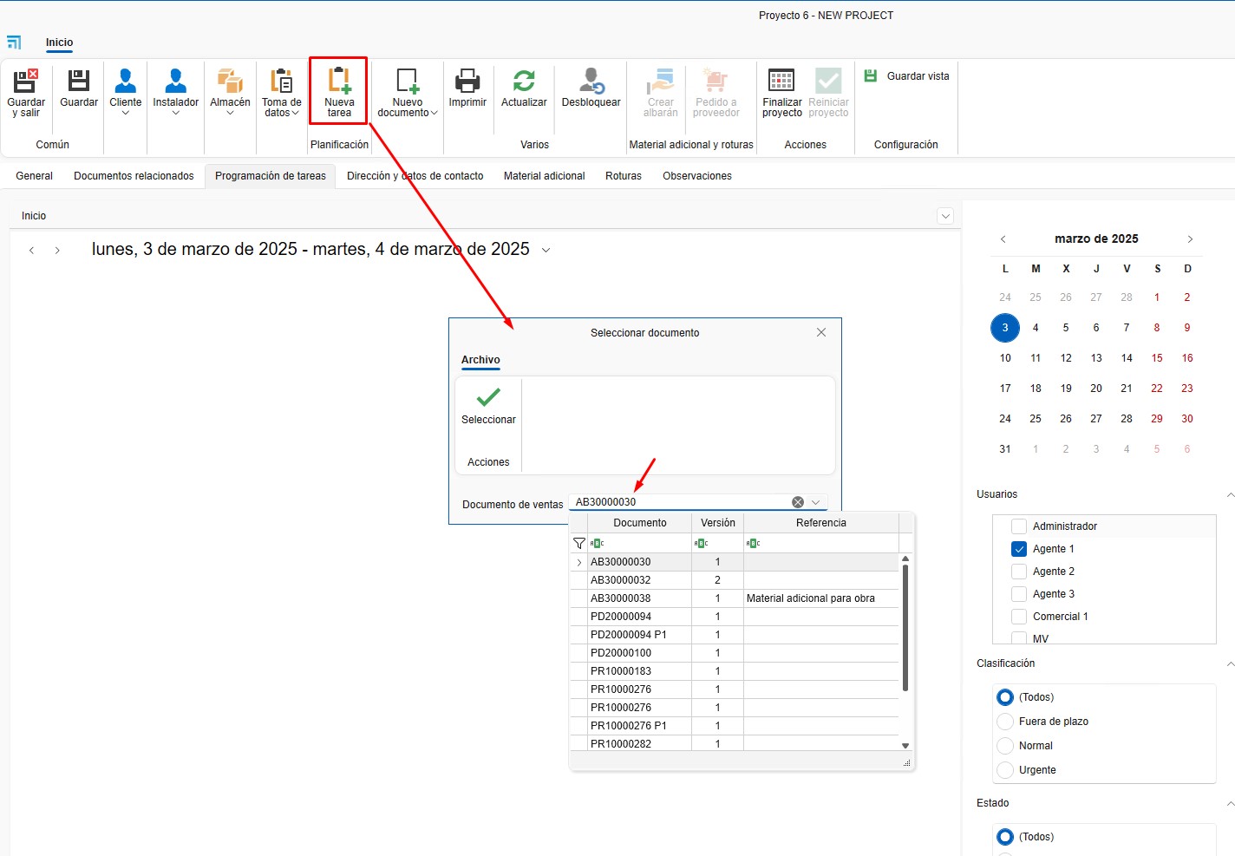Sort by the Referencia column header
Image resolution: width=1235 pixels, height=856 pixels.
821,523
